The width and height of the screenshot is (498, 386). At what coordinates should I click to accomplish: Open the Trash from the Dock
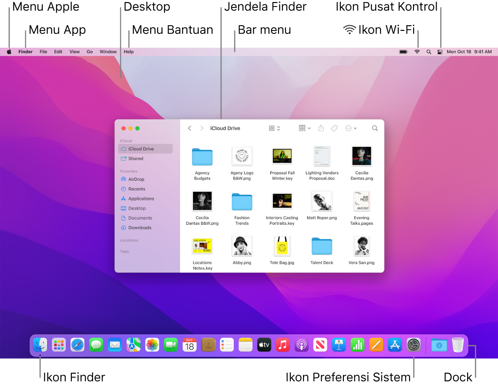point(458,345)
